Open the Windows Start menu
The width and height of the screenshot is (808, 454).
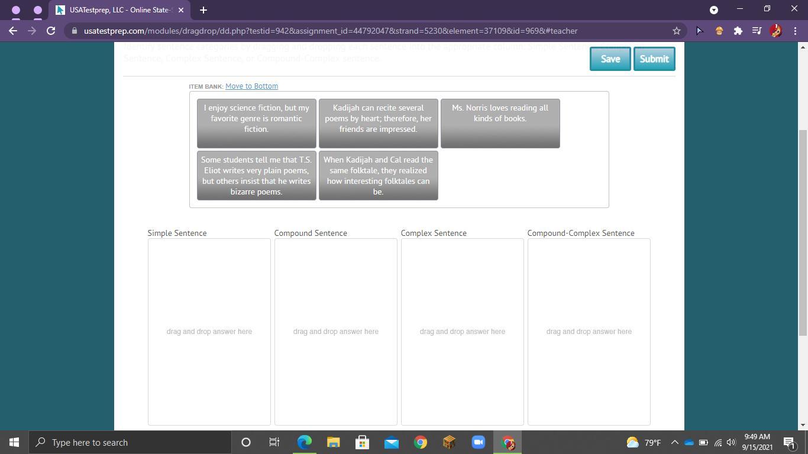(x=14, y=442)
